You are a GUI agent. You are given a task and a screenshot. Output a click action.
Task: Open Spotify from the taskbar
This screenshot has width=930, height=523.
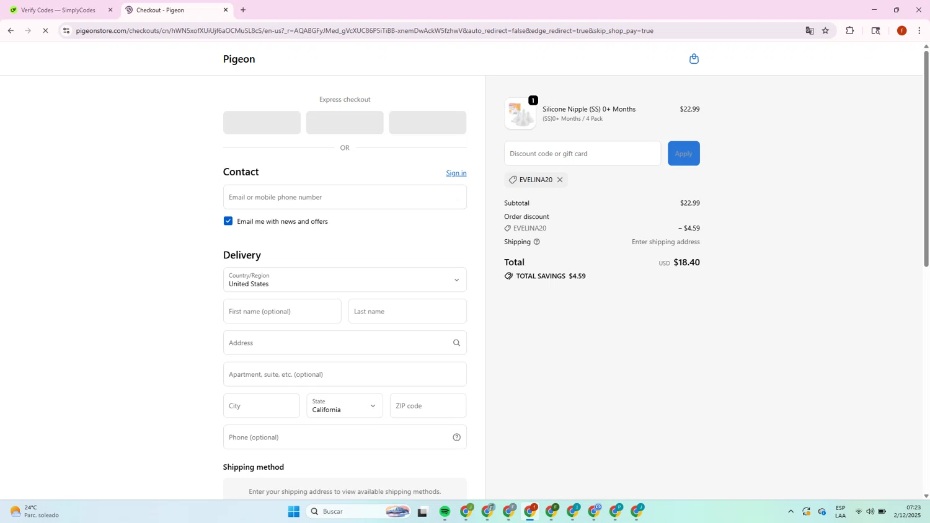click(445, 511)
